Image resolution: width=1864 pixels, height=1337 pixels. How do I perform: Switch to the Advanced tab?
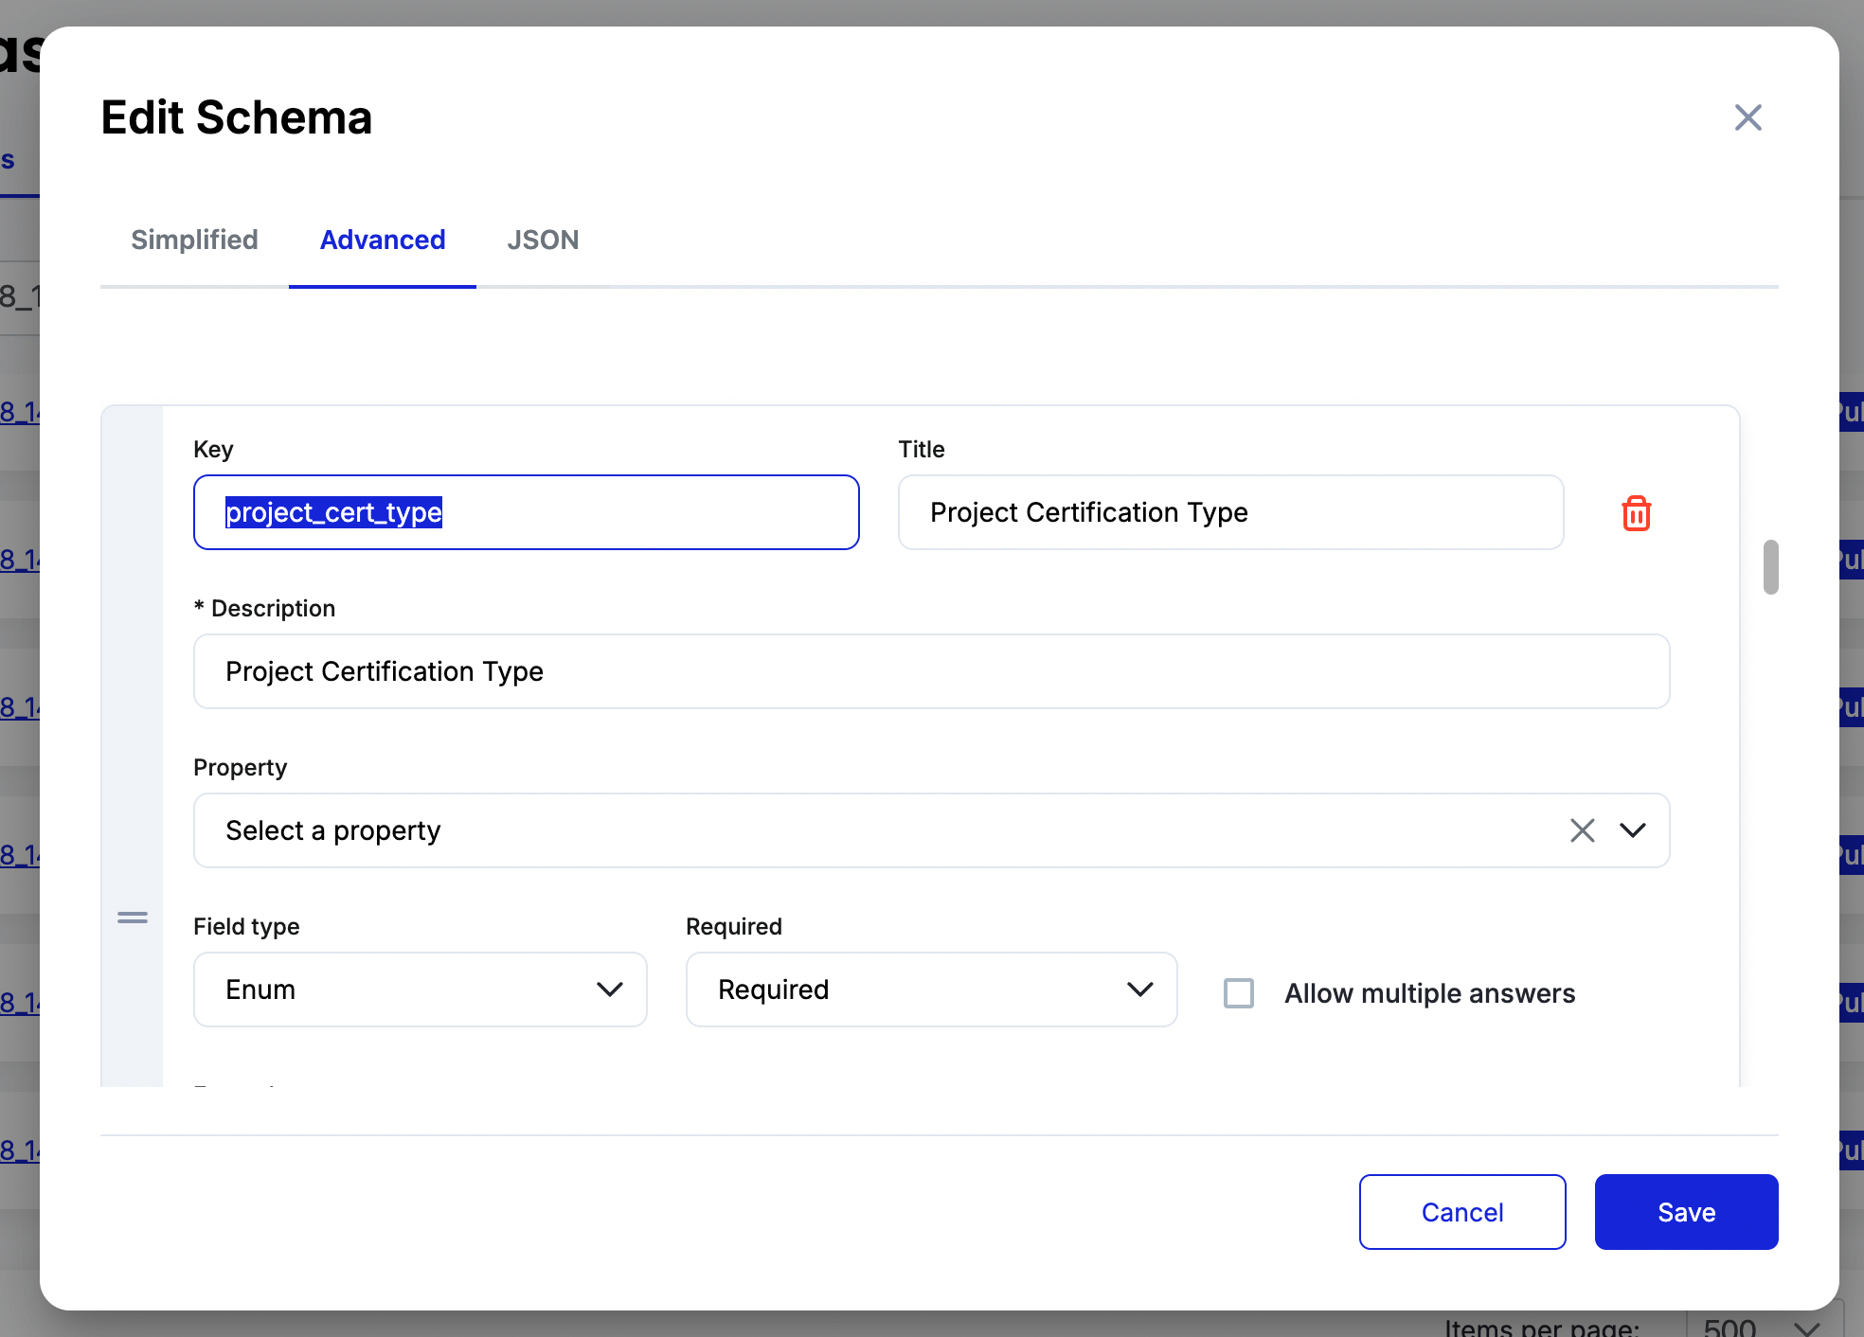coord(383,240)
